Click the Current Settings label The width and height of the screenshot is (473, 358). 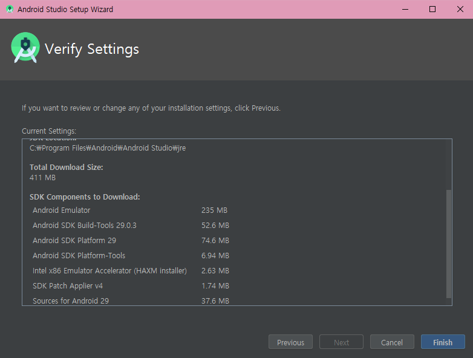click(x=49, y=131)
